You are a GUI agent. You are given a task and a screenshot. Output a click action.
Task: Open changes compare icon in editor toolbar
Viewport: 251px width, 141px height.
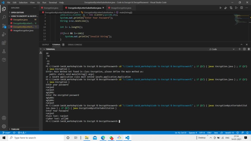pos(231,8)
